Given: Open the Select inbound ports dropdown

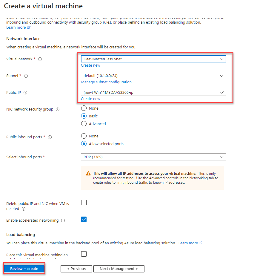Looking at the screenshot, I should [x=153, y=157].
